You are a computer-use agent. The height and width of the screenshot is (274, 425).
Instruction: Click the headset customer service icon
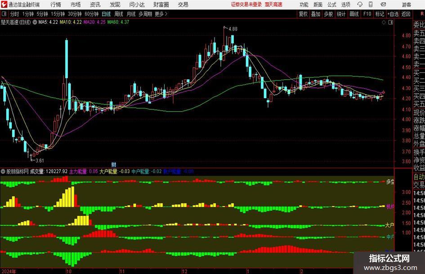tap(360, 4)
